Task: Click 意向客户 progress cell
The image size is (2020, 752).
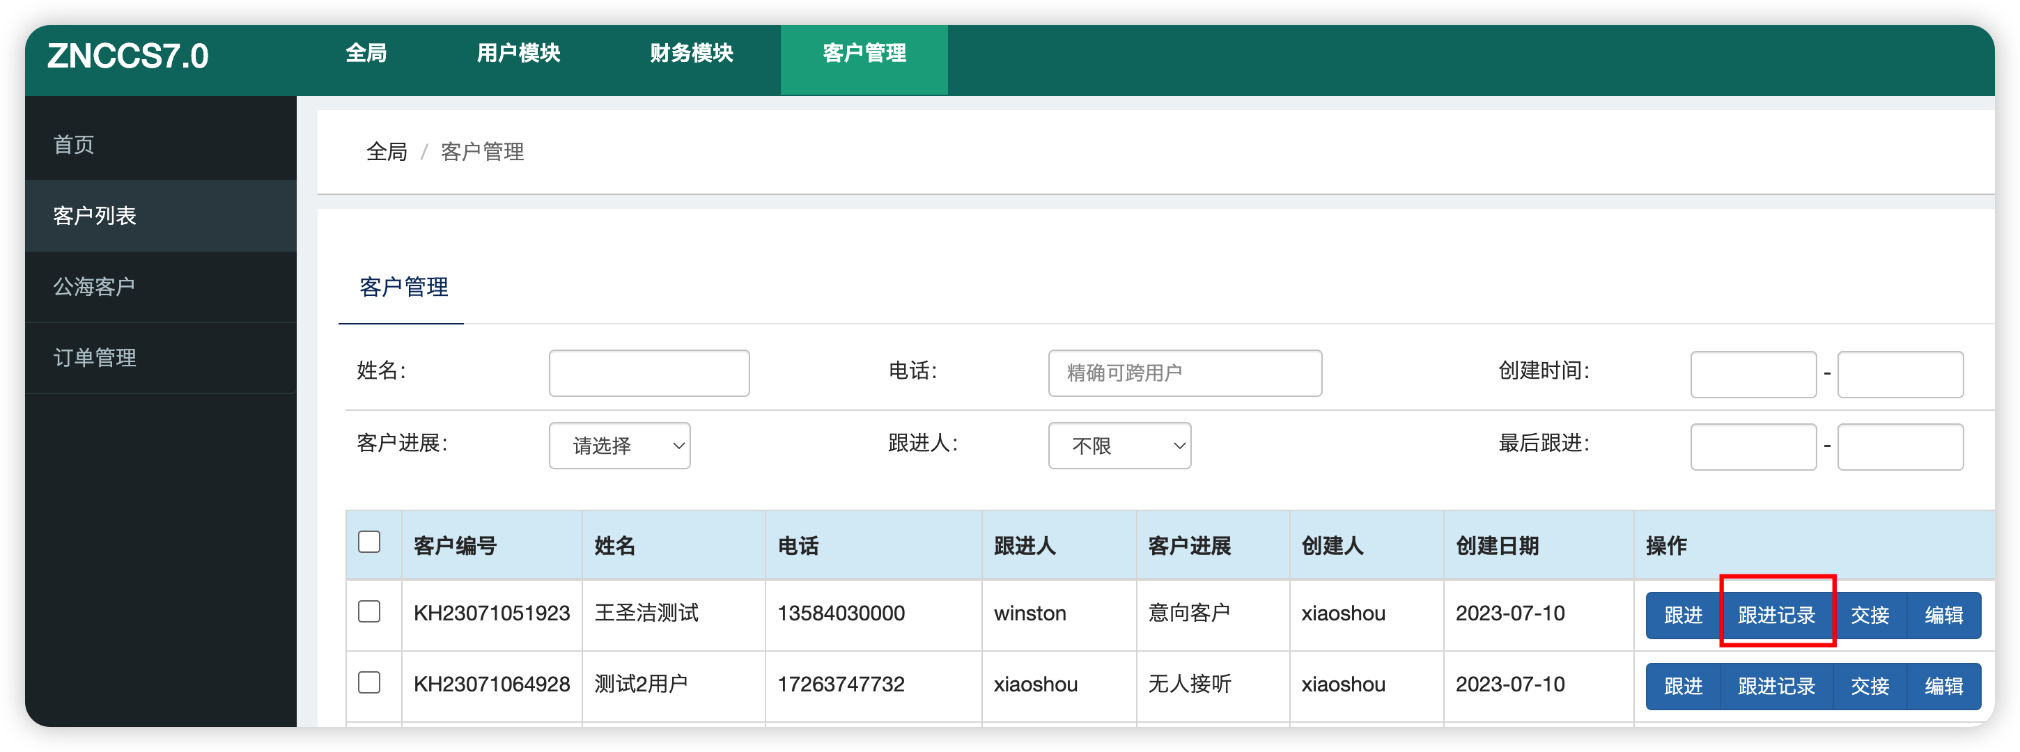Action: point(1189,613)
